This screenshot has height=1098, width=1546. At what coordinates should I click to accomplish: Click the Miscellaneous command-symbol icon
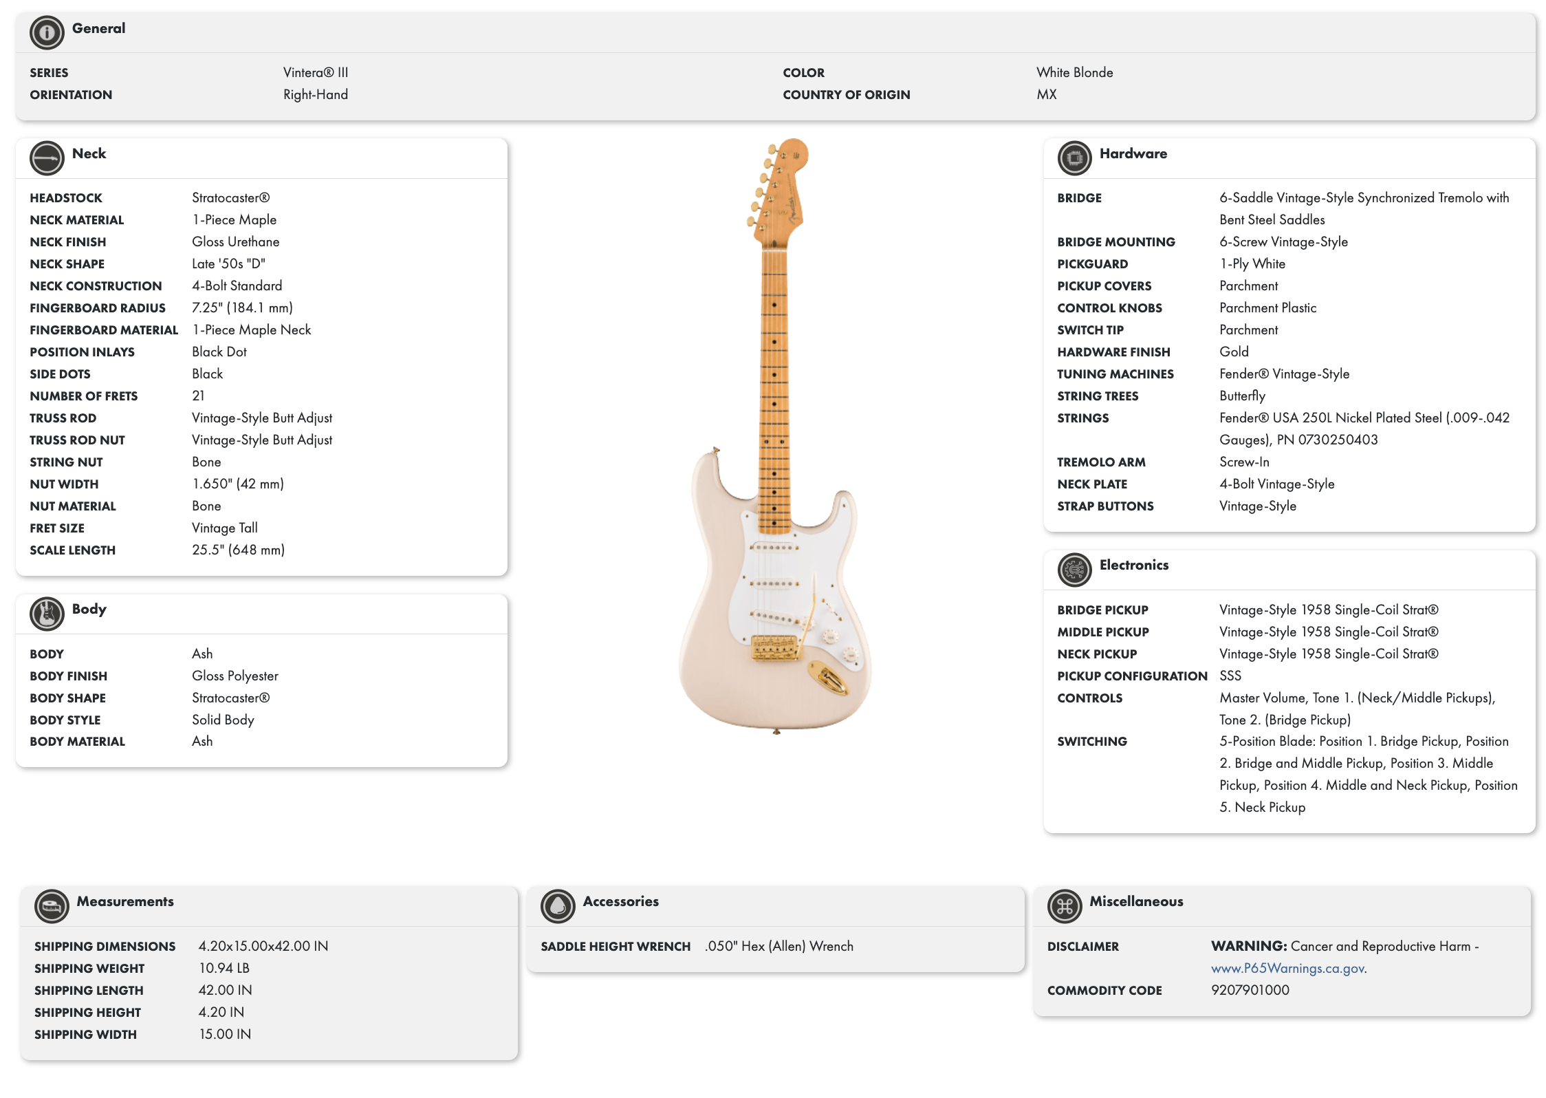(x=1065, y=905)
